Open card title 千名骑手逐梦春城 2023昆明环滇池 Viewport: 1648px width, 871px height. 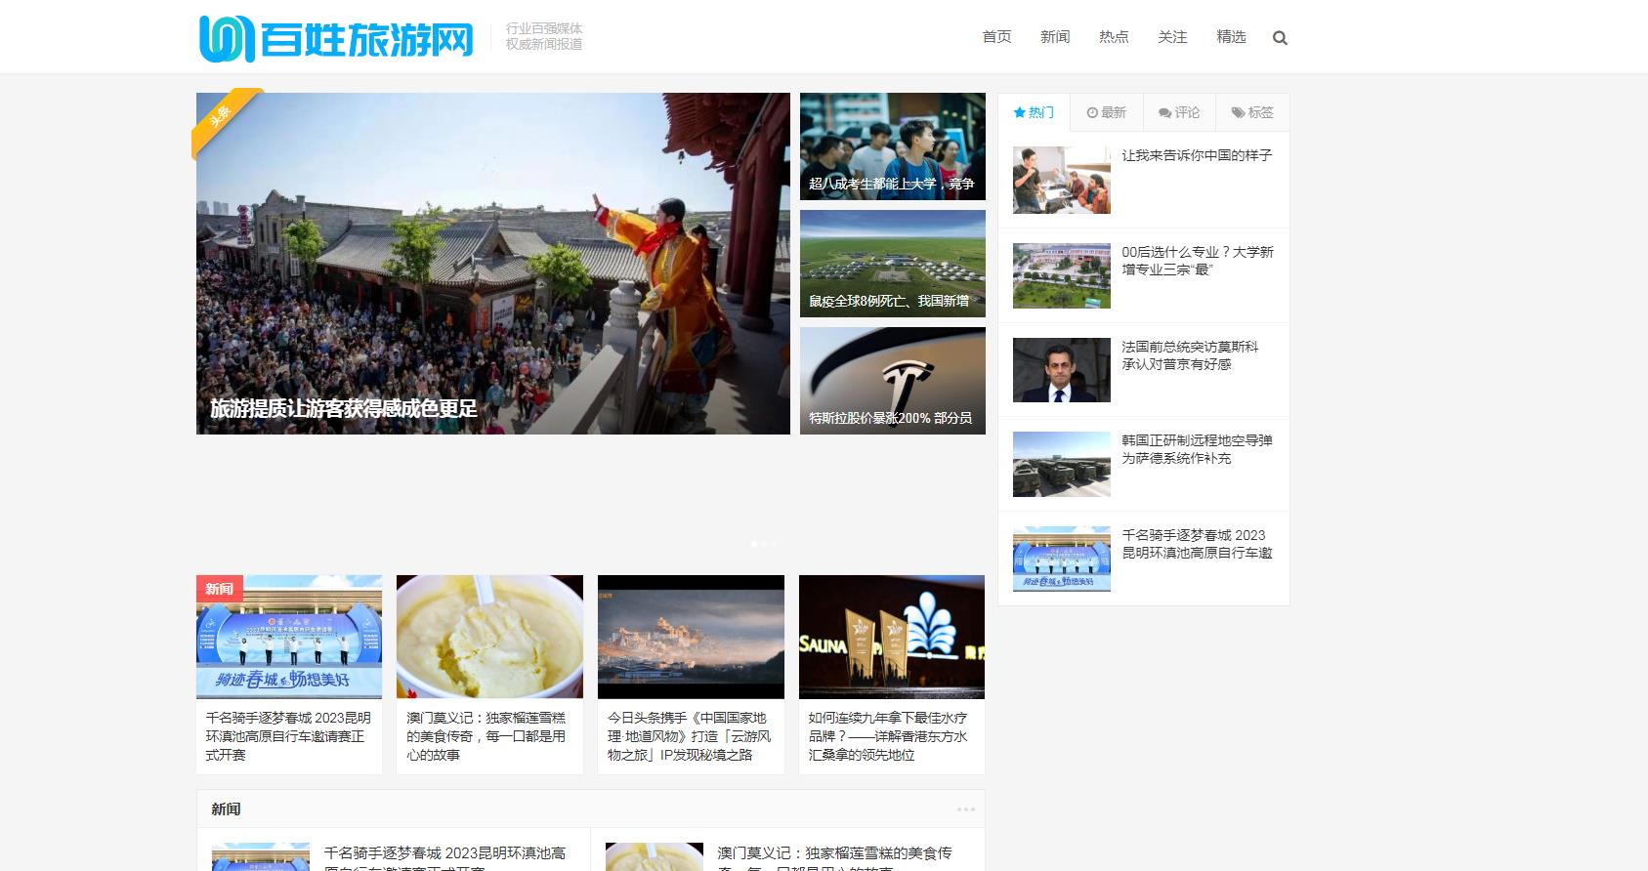click(x=288, y=736)
